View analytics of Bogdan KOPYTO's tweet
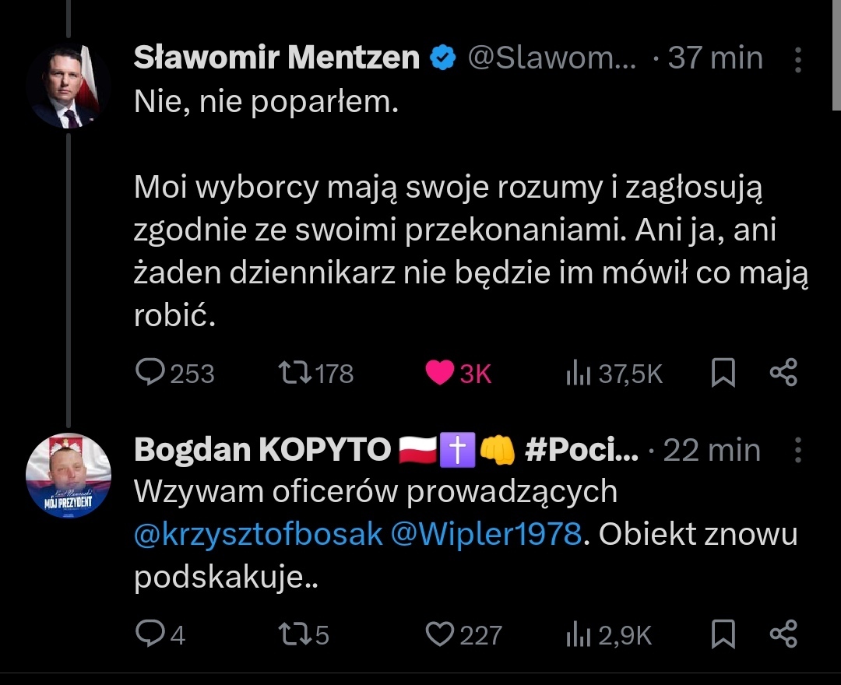 pyautogui.click(x=577, y=635)
